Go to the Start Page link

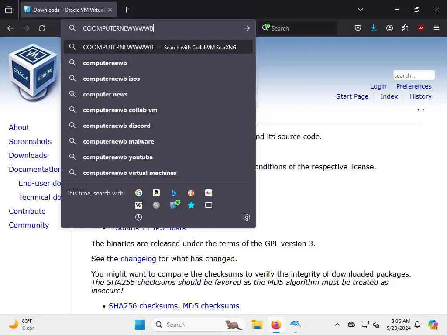click(x=352, y=96)
